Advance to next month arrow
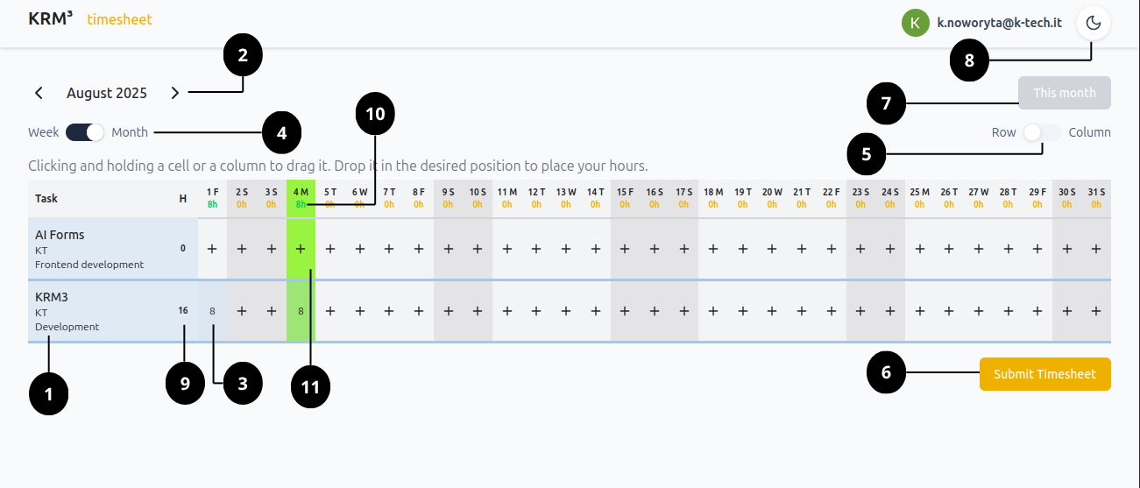 174,93
